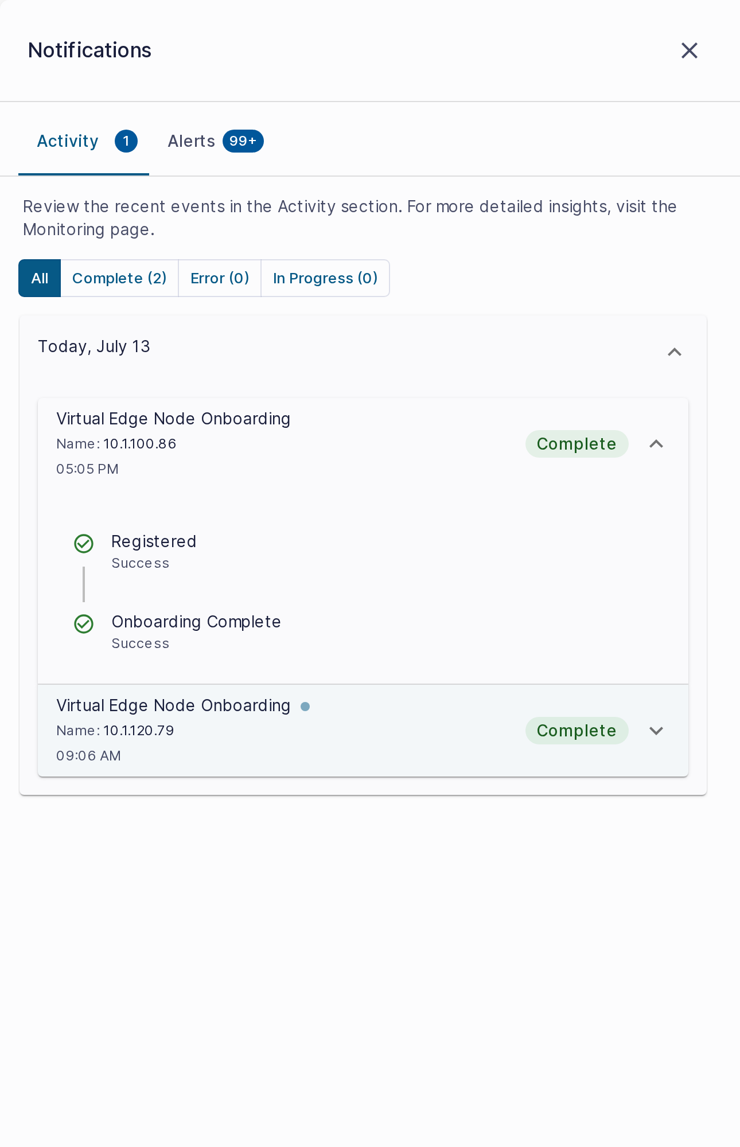Filter by Error (0)
Viewport: 740px width, 1147px height.
pyautogui.click(x=220, y=278)
